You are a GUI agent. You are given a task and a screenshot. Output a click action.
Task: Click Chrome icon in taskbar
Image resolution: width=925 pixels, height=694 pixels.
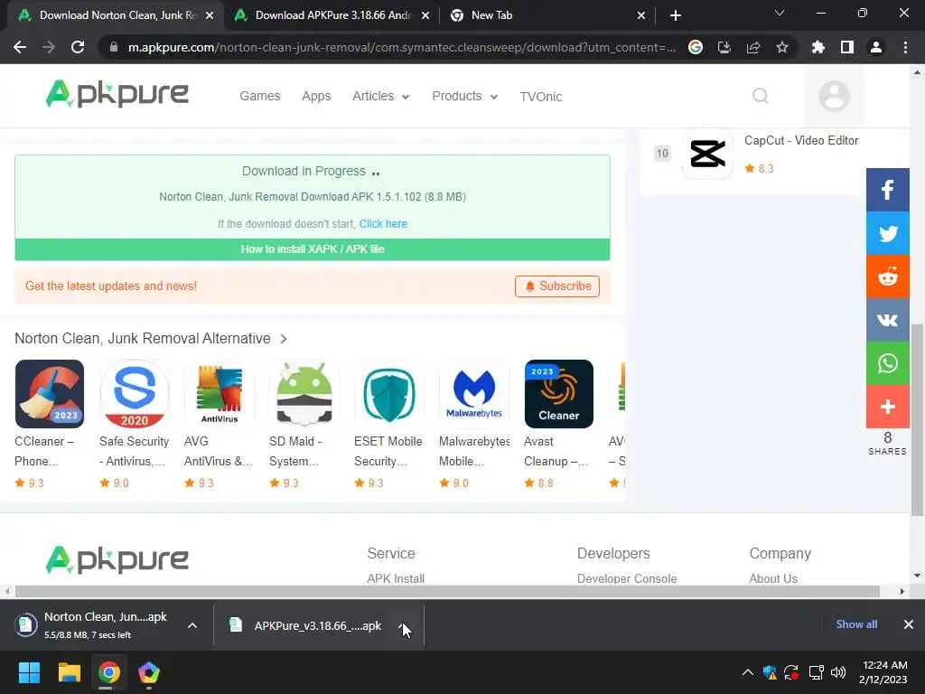point(109,672)
